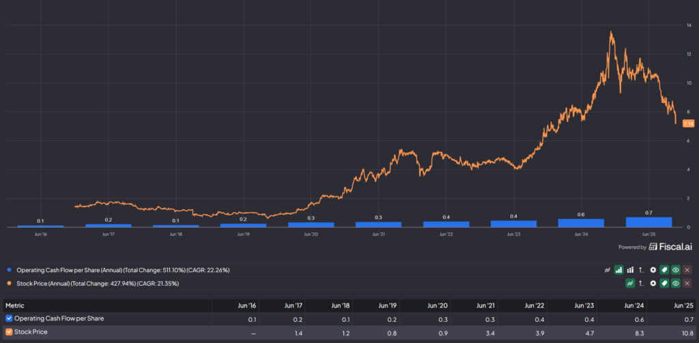Toggle data labels tag for Operating Cash Flow
699x343 pixels.
coord(664,270)
